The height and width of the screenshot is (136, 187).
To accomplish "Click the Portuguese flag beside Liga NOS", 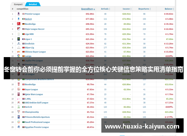I will coord(23,34).
